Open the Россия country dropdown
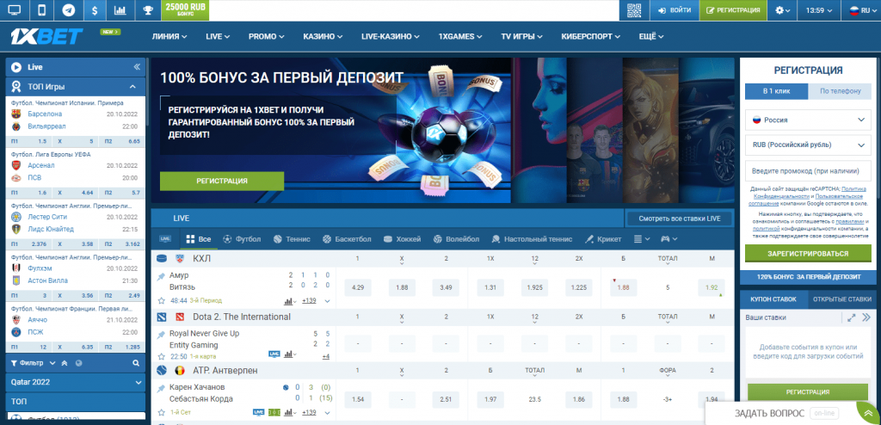 [x=808, y=120]
